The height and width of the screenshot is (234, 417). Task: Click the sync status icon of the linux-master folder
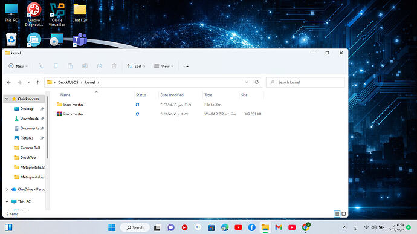137,105
